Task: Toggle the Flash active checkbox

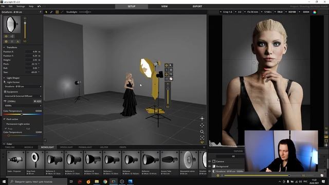Action: [x=5, y=119]
